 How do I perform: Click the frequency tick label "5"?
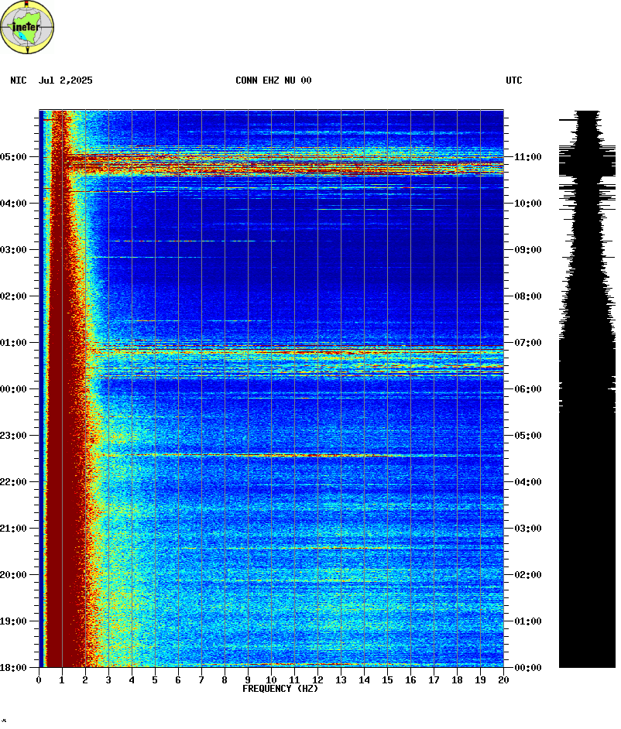[x=155, y=680]
